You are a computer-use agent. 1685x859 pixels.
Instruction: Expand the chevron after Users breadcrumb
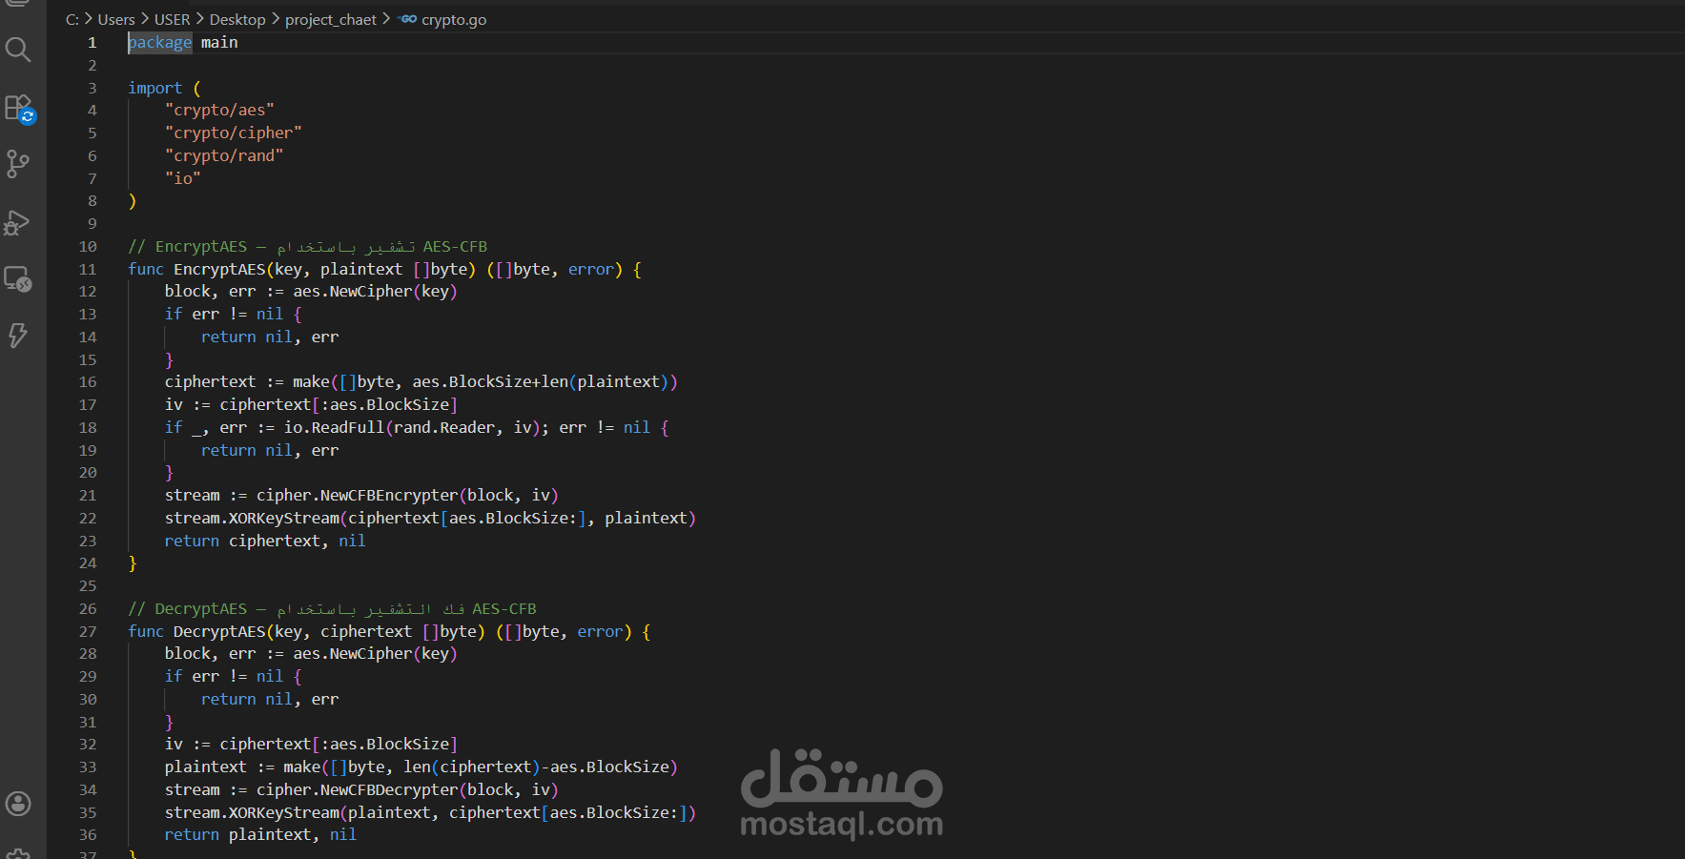click(x=145, y=19)
